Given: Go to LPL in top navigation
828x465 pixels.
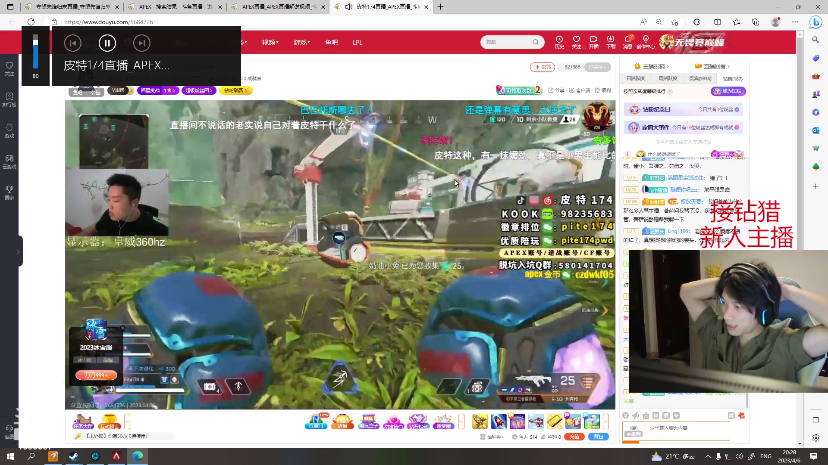Looking at the screenshot, I should [x=357, y=42].
